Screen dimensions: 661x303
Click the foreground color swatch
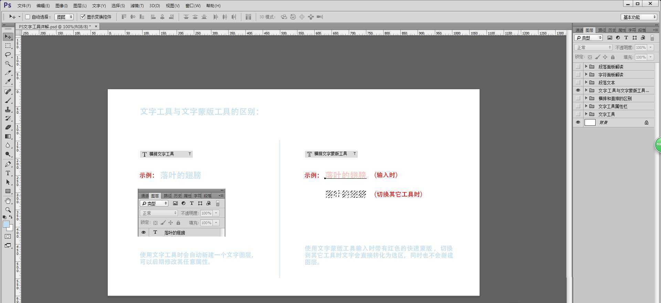[x=6, y=224]
